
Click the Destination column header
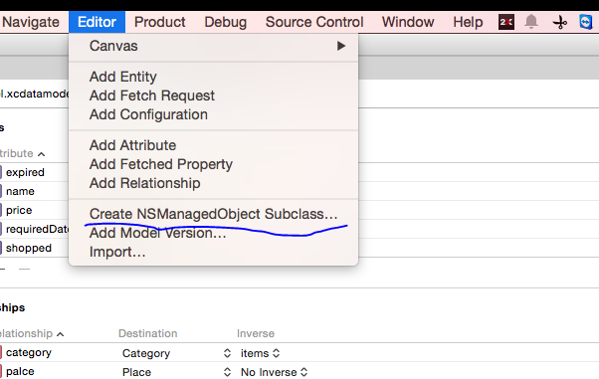click(148, 333)
